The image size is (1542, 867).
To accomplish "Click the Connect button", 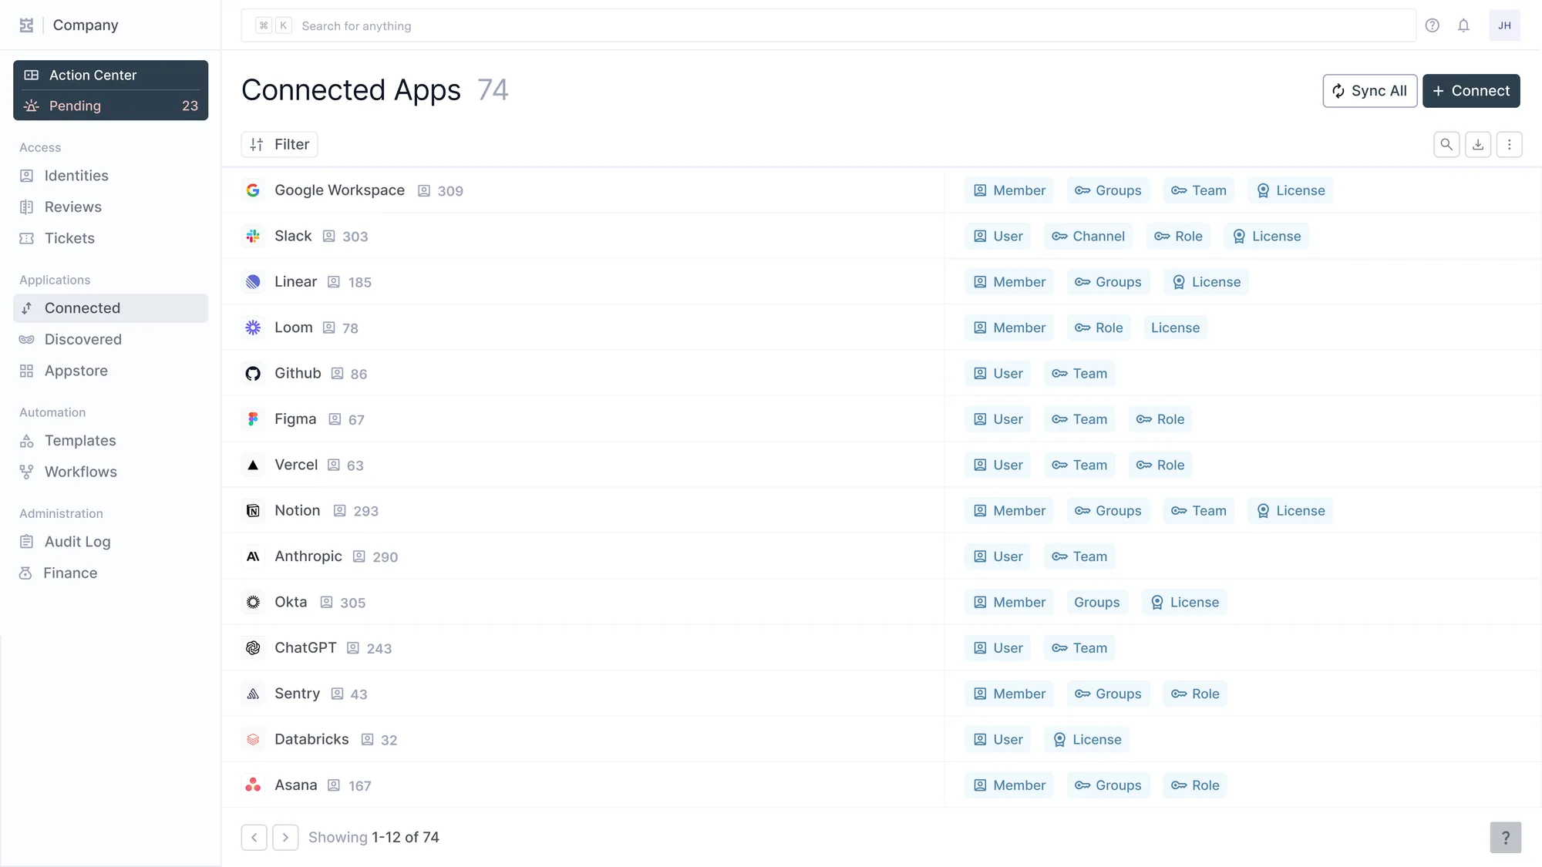I will coord(1471,91).
